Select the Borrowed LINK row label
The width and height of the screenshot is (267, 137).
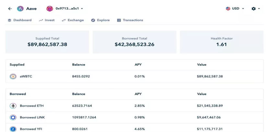click(x=32, y=117)
